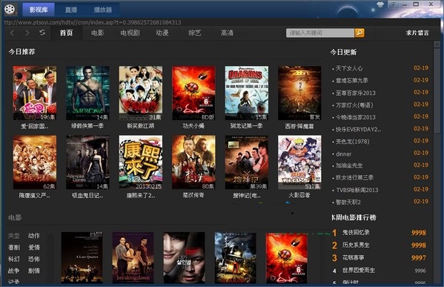444x287 pixels.
Task: Switch to the 直播 tab
Action: [71, 10]
